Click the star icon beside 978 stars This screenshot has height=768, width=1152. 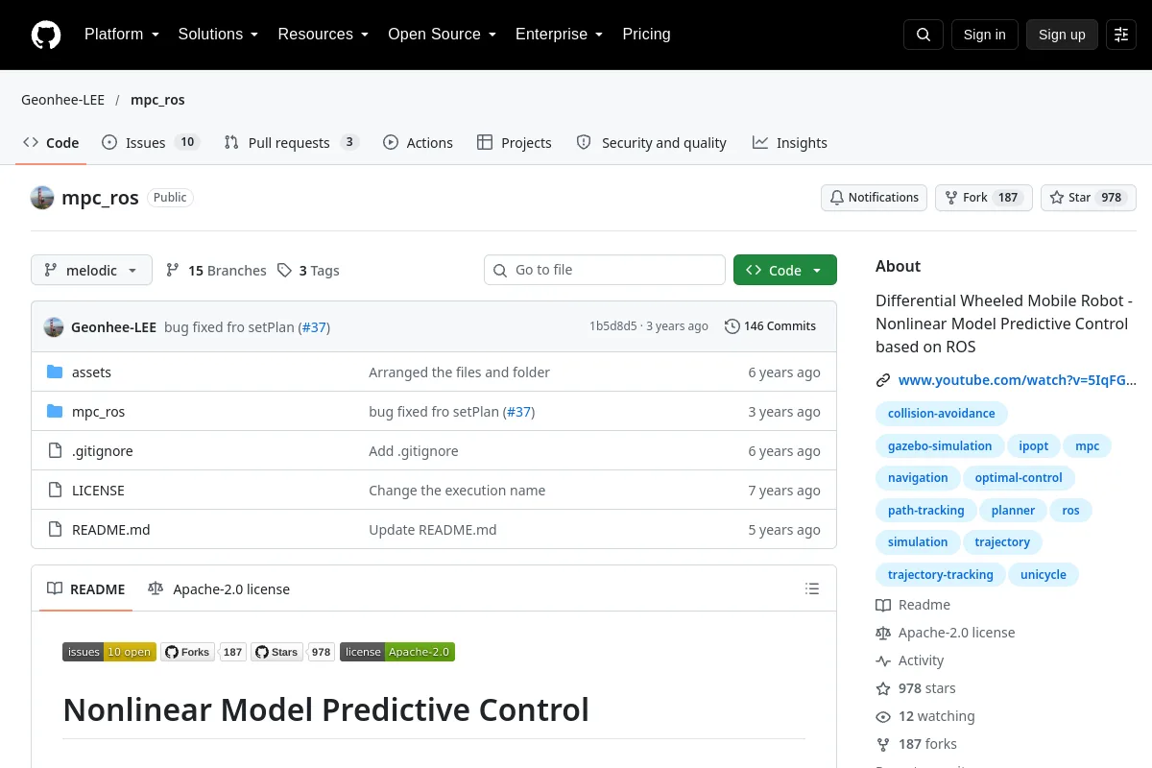pos(883,688)
